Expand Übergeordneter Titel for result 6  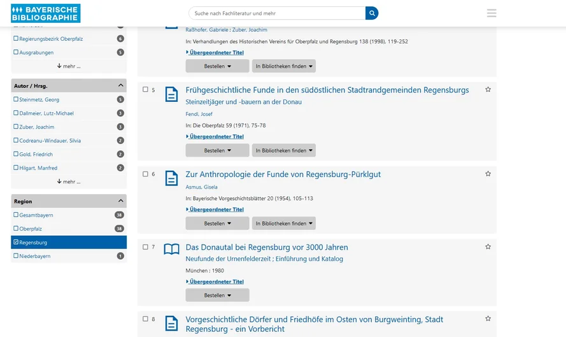(215, 210)
